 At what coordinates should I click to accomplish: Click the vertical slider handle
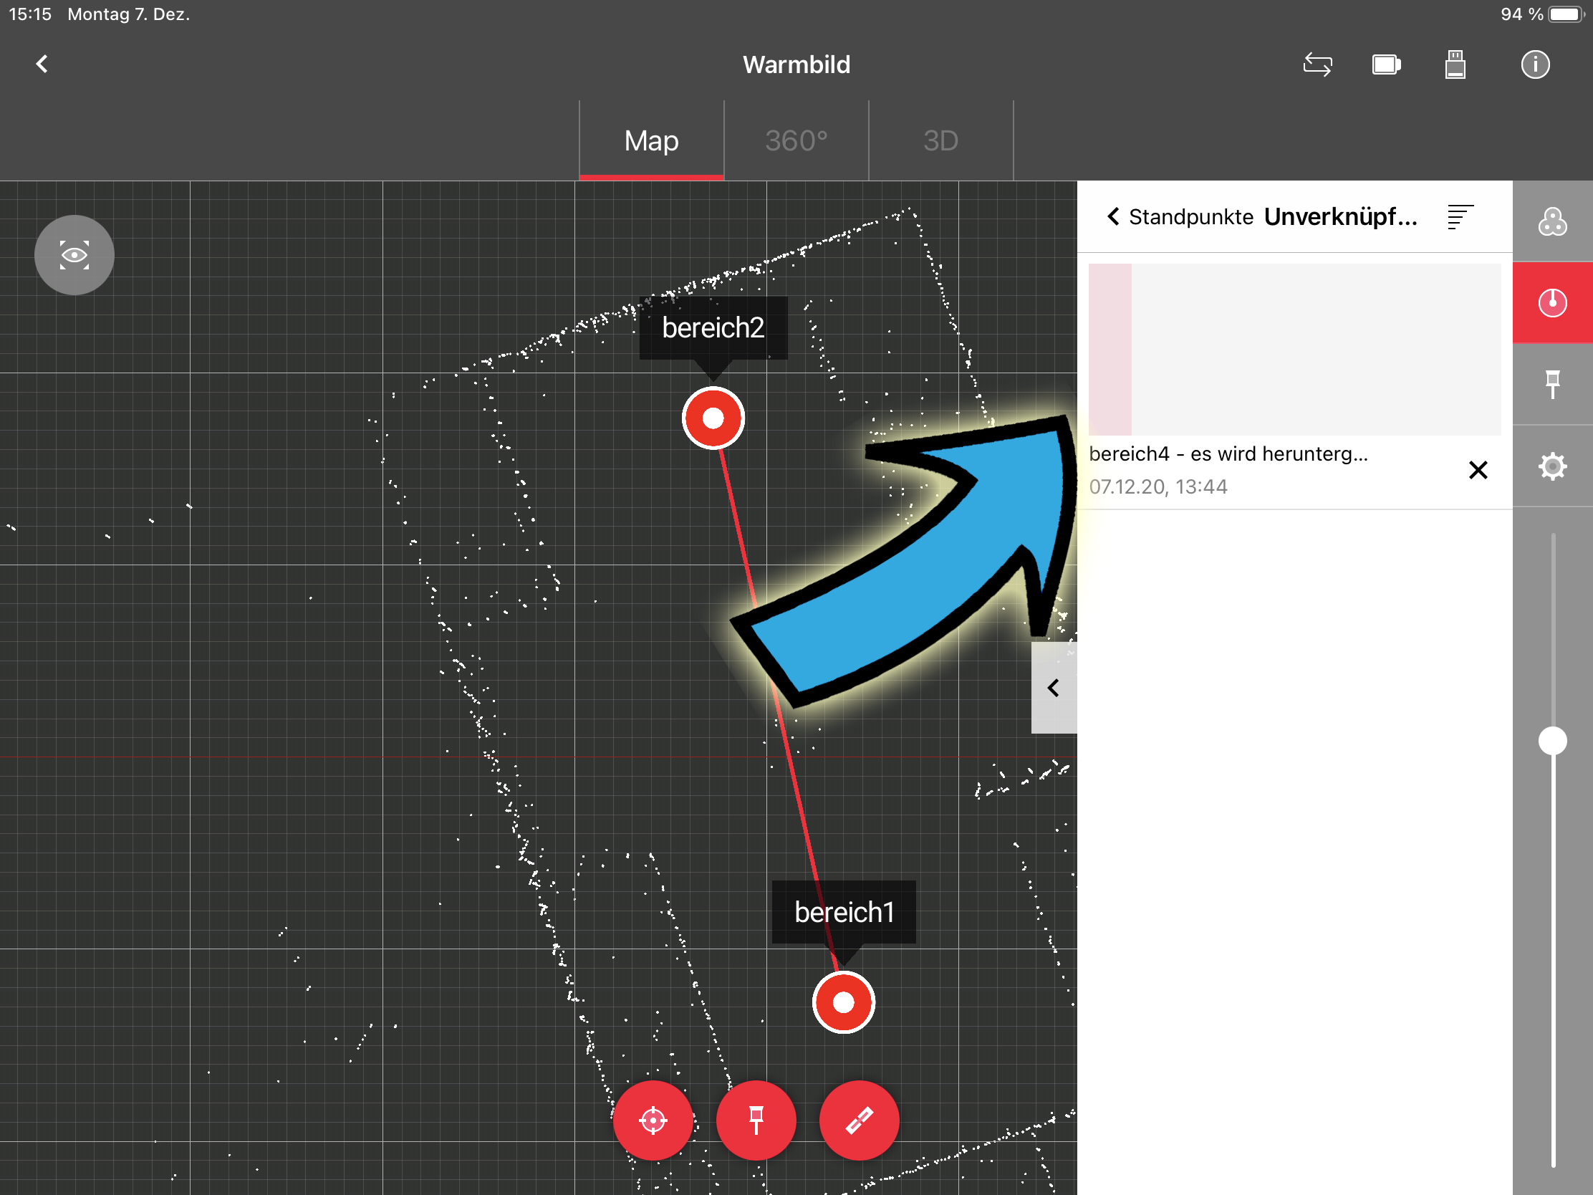1553,741
